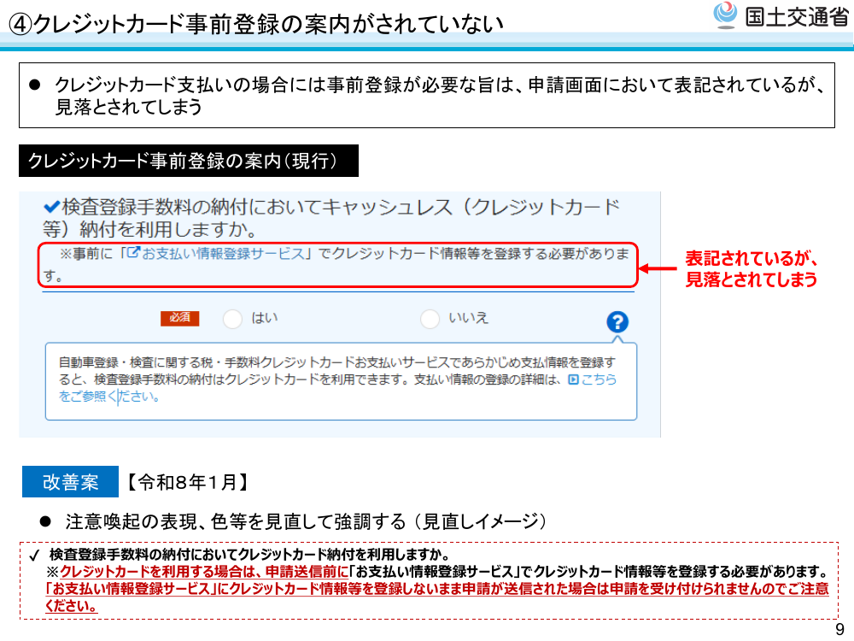The height and width of the screenshot is (641, 854).
Task: Click the 国土交通省 text
Action: click(x=796, y=17)
